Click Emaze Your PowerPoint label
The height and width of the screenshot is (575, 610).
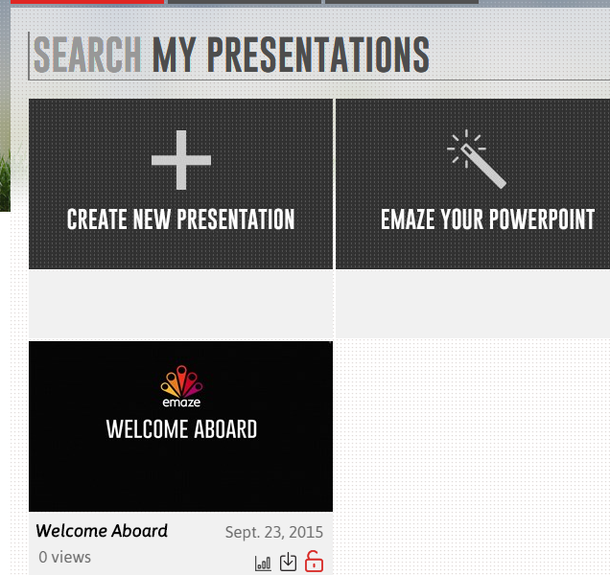point(487,219)
